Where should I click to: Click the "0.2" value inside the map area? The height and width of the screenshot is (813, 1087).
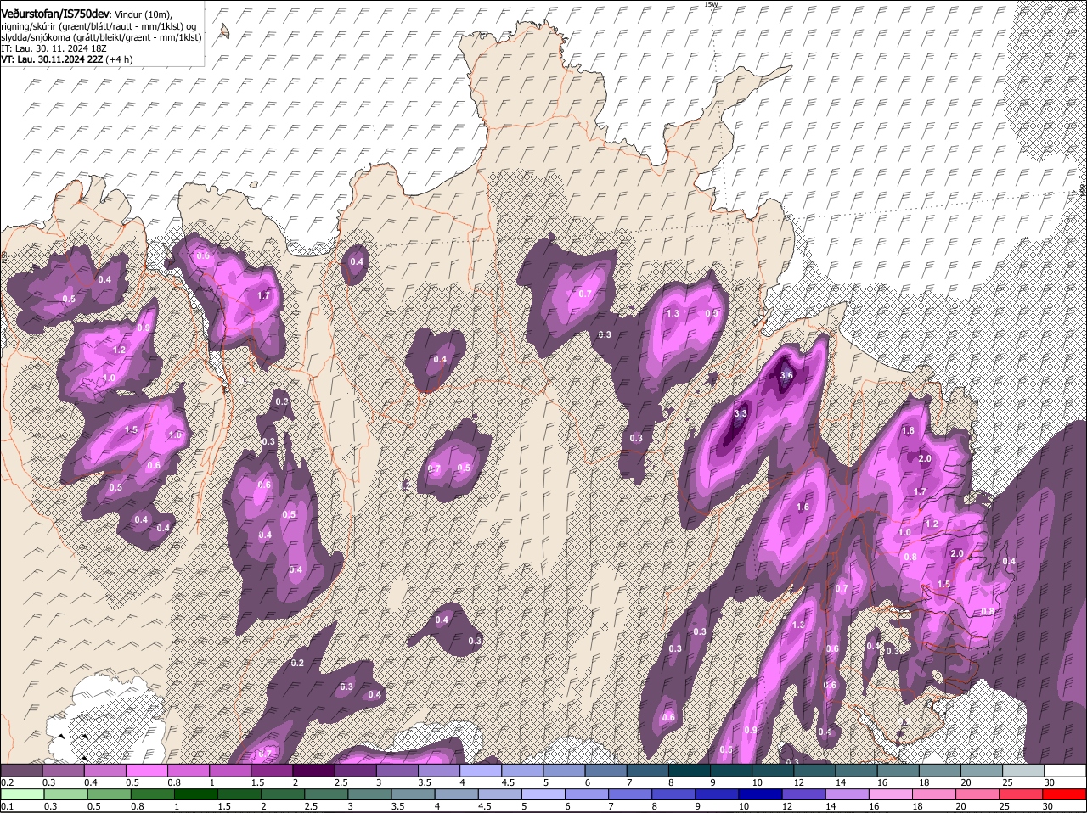pyautogui.click(x=297, y=663)
